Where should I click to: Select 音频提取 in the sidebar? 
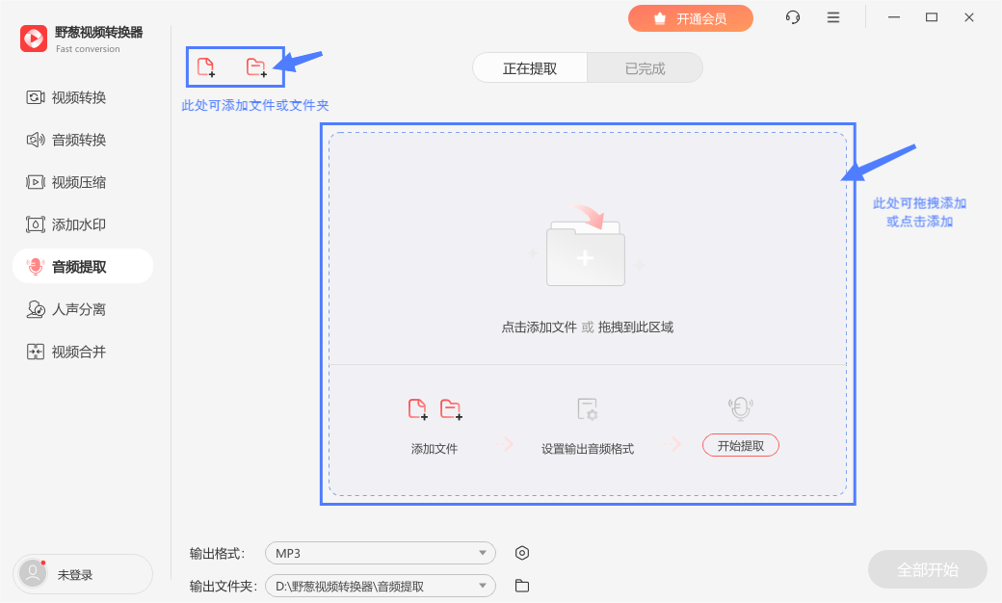[83, 267]
